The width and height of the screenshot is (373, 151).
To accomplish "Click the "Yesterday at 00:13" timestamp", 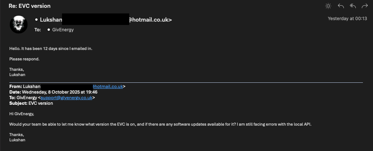I will [347, 19].
